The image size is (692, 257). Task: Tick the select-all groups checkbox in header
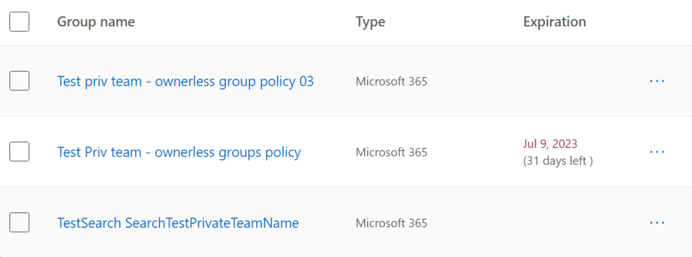coord(20,22)
